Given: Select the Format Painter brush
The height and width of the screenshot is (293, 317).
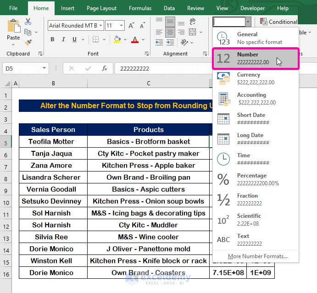Looking at the screenshot, I should 28,42.
